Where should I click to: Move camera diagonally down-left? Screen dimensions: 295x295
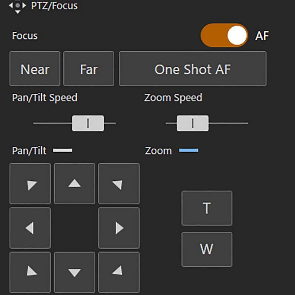pyautogui.click(x=30, y=272)
